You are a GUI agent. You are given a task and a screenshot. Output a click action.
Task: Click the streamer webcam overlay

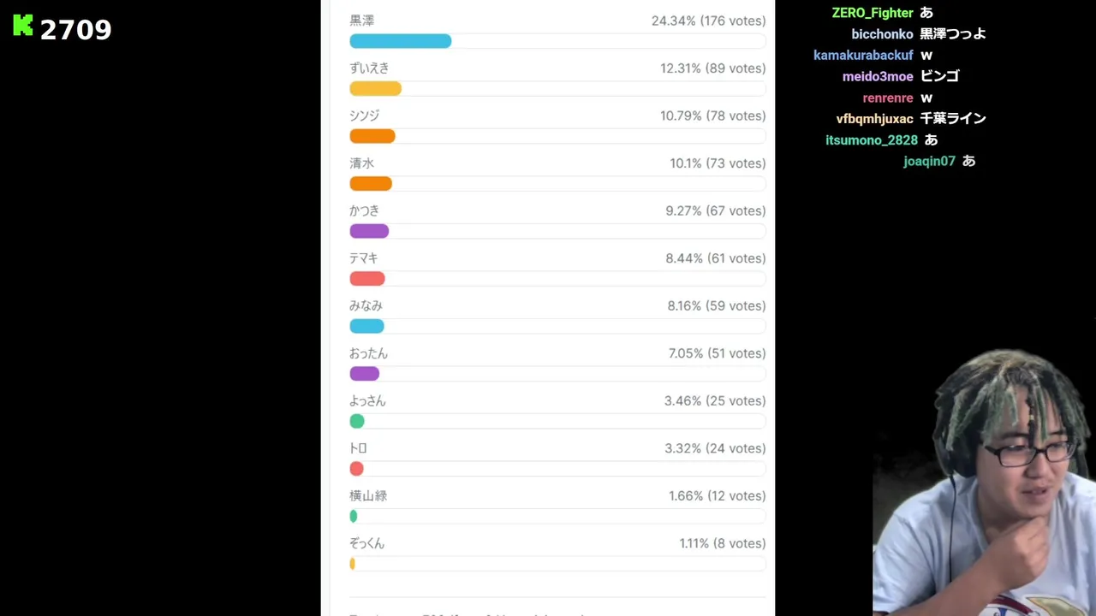[985, 483]
